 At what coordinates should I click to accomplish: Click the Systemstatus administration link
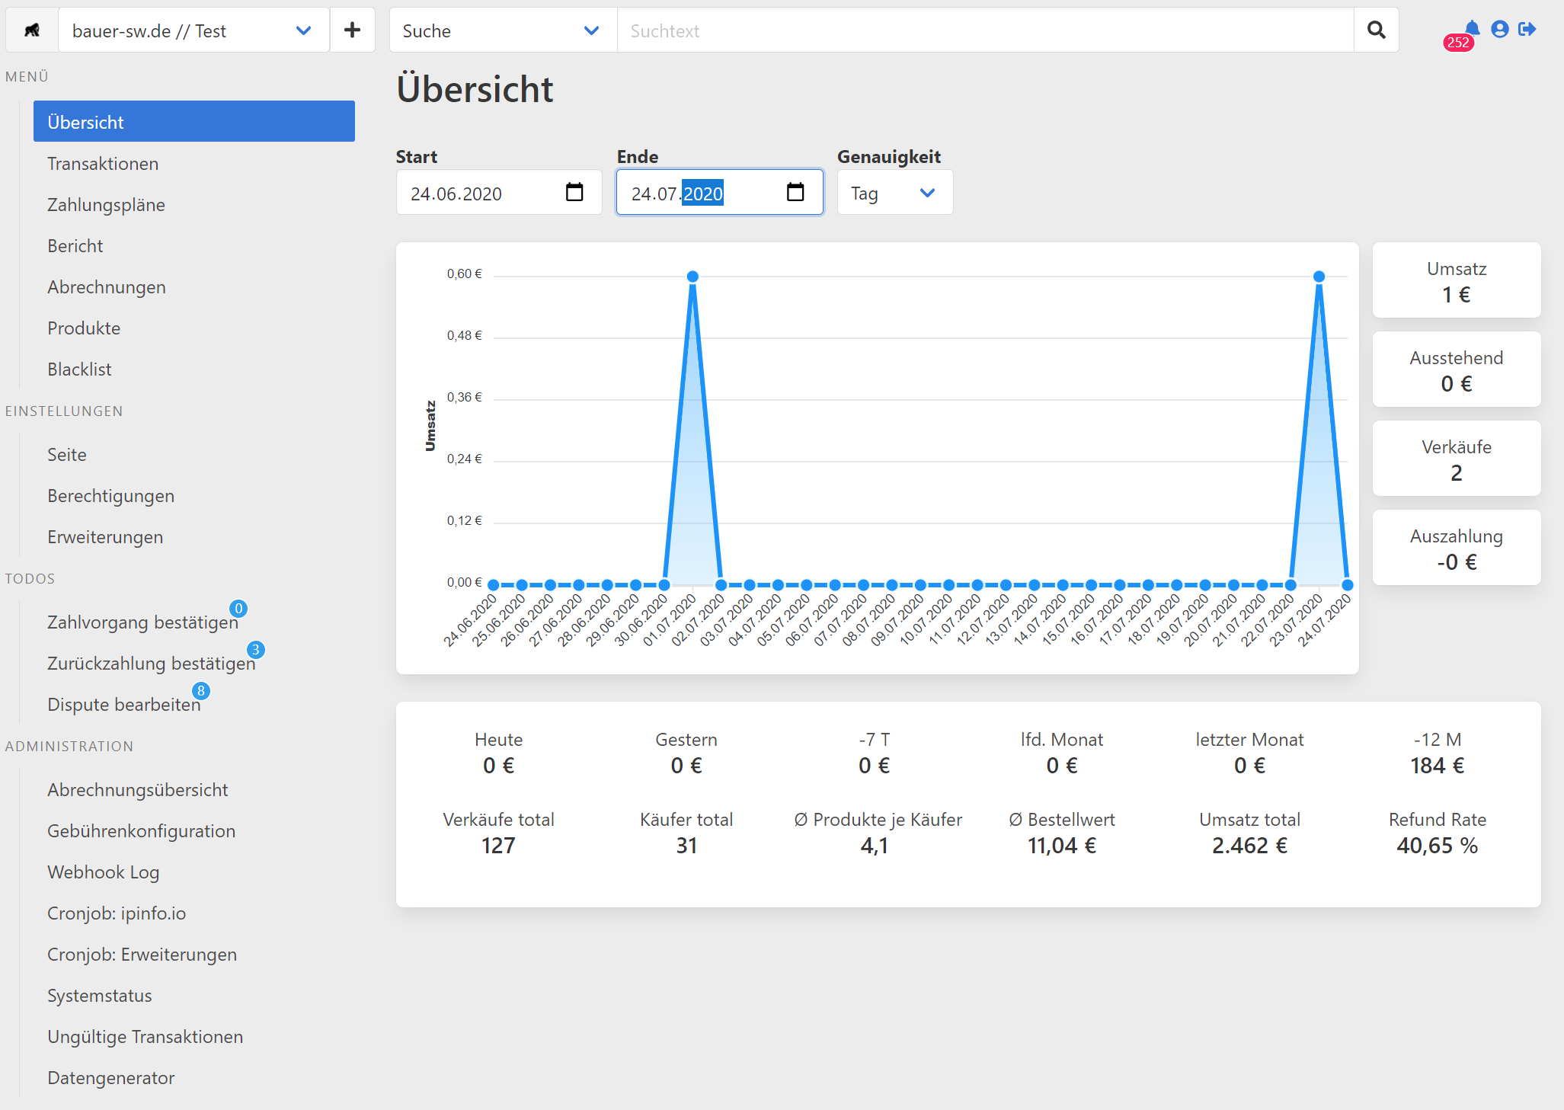(99, 996)
